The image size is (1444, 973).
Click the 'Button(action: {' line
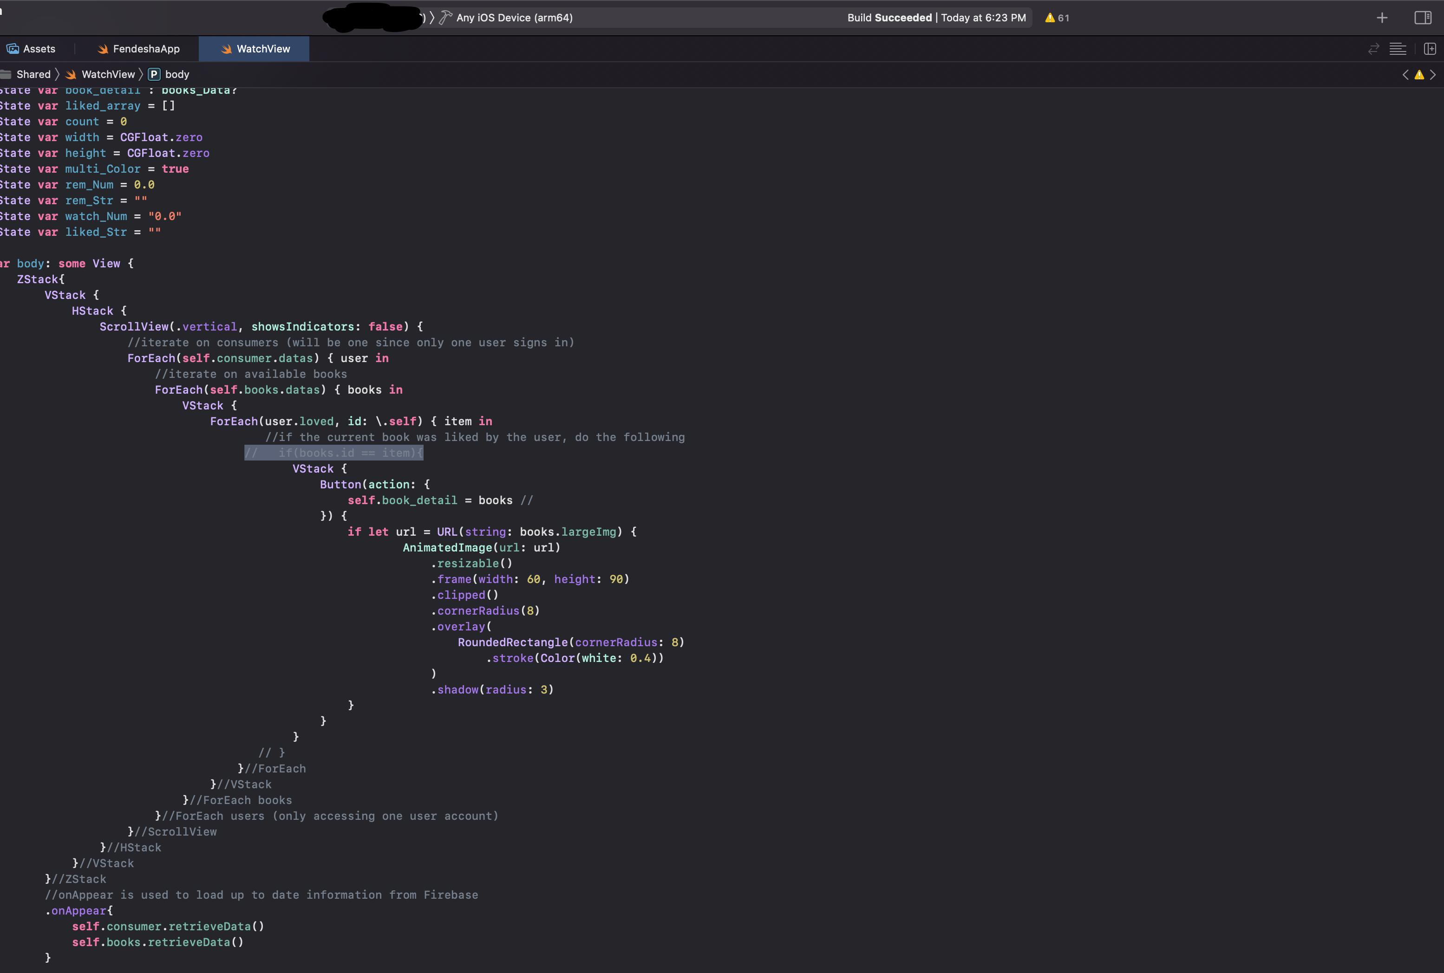click(375, 485)
